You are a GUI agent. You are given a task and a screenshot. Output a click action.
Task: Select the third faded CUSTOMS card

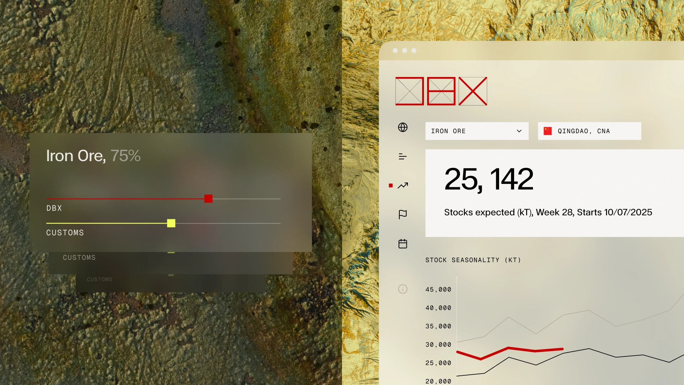pos(99,279)
